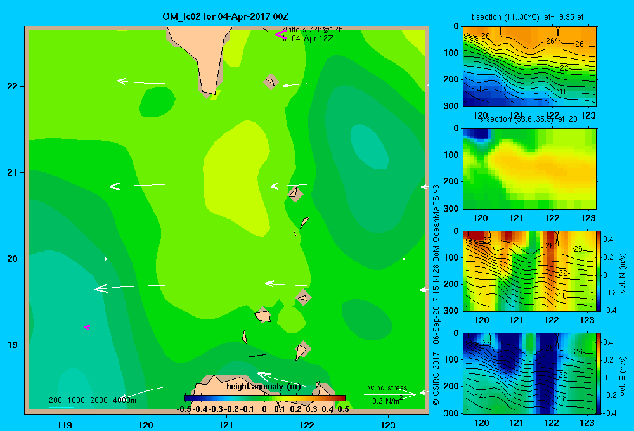
Task: Select the magenta drifter marker near latitude 19
Action: coord(87,327)
